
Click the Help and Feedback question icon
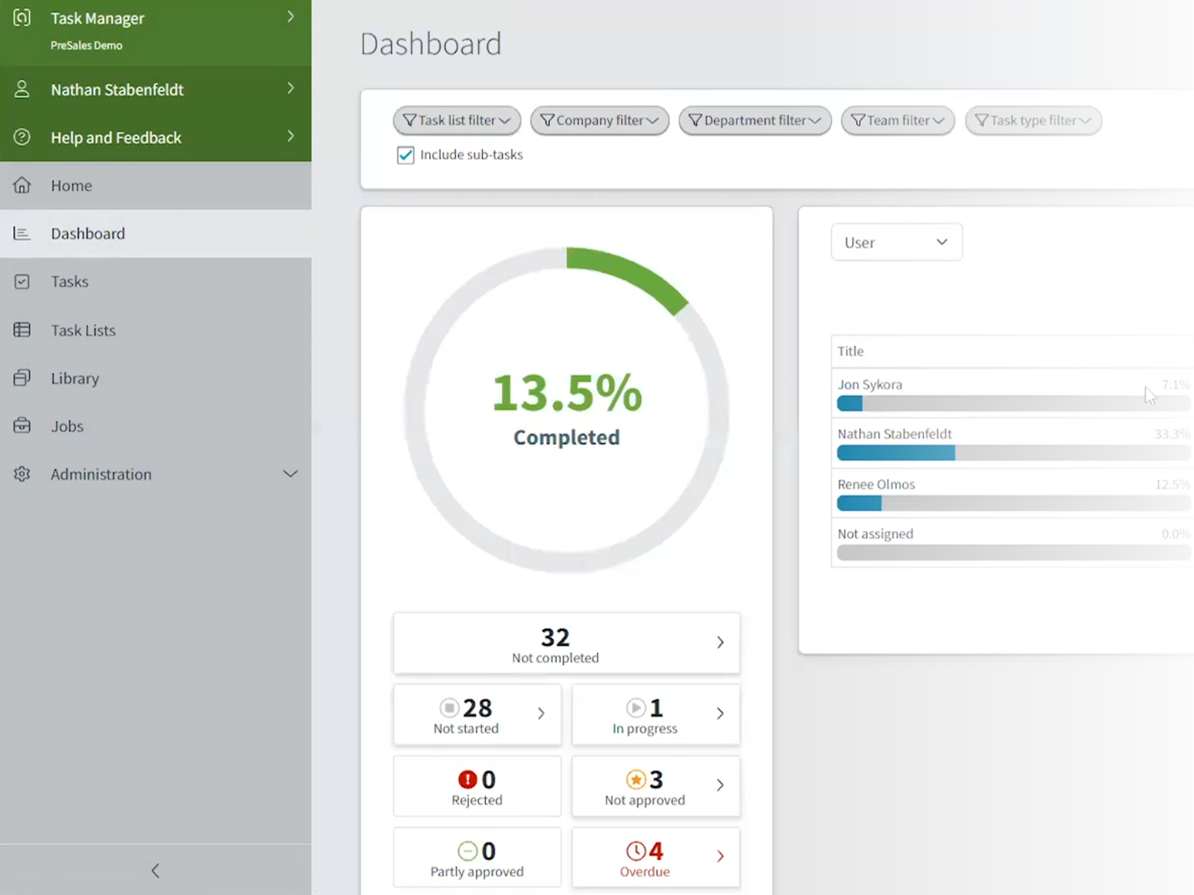point(22,137)
